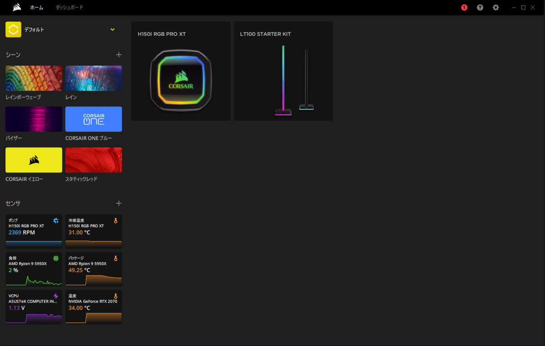Click thermometer icon on パッケージ sensor
Viewport: 545px width, 346px height.
click(115, 258)
